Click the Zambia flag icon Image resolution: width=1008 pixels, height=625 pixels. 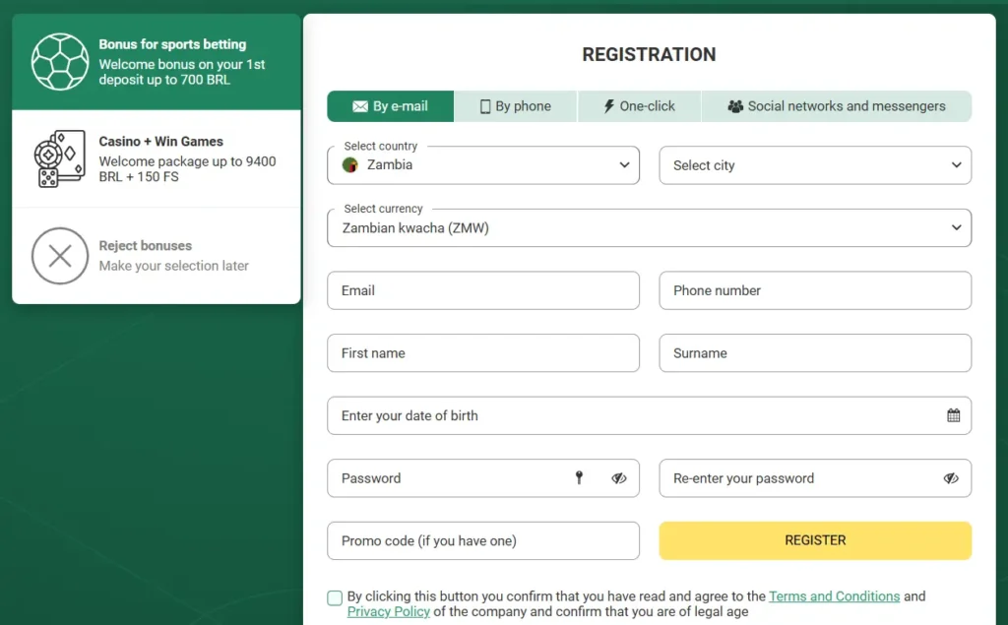(x=349, y=165)
